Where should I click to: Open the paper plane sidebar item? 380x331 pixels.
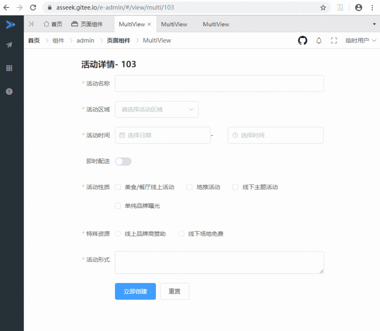pyautogui.click(x=9, y=45)
